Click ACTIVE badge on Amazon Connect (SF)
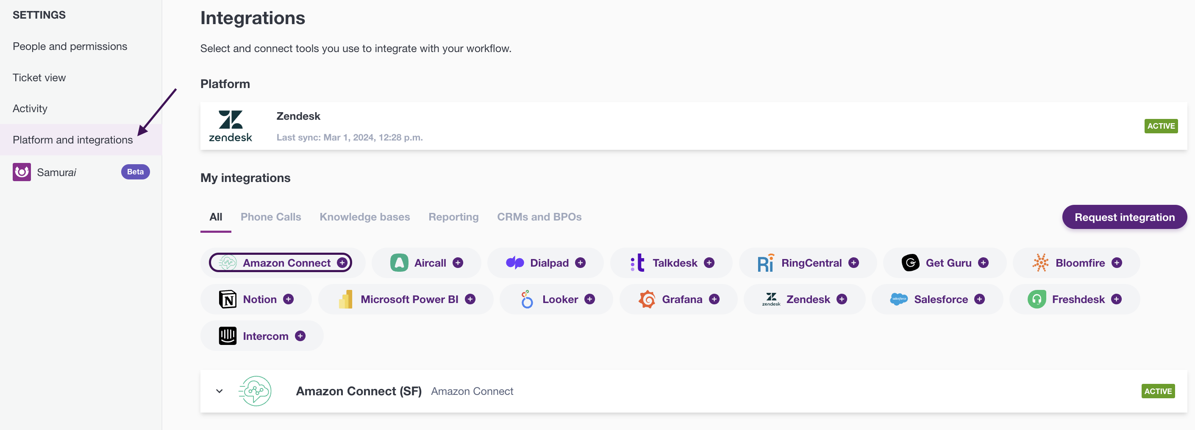 1158,391
